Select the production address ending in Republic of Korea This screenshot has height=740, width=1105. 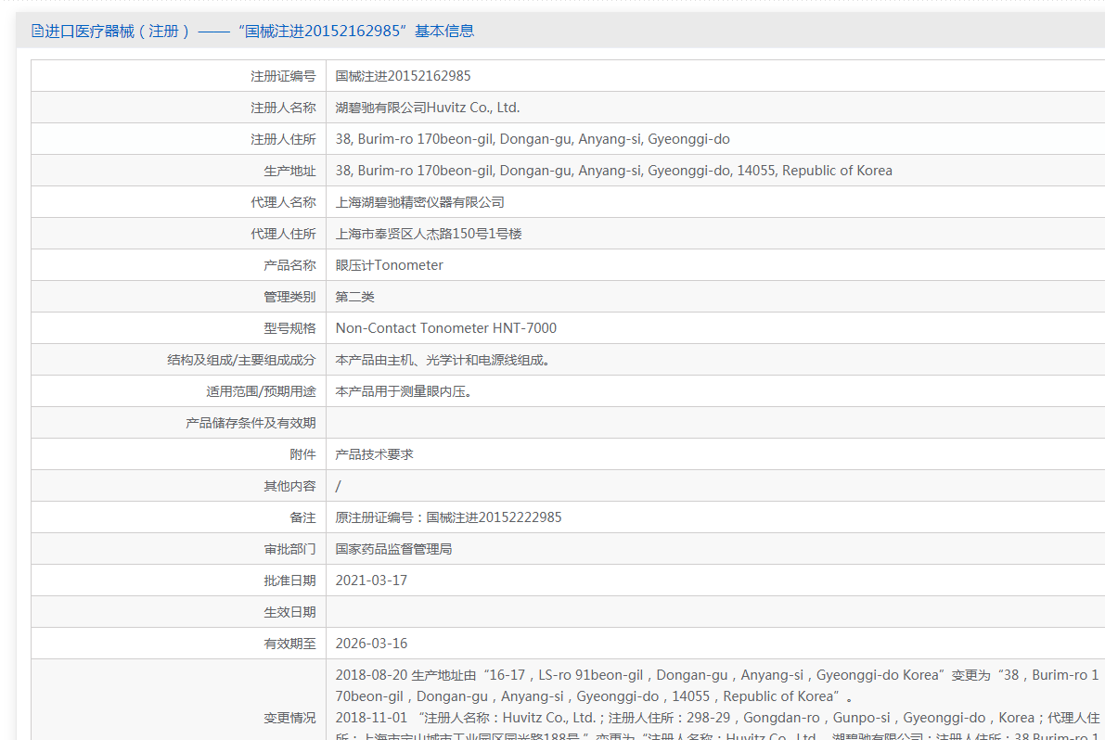click(x=614, y=172)
